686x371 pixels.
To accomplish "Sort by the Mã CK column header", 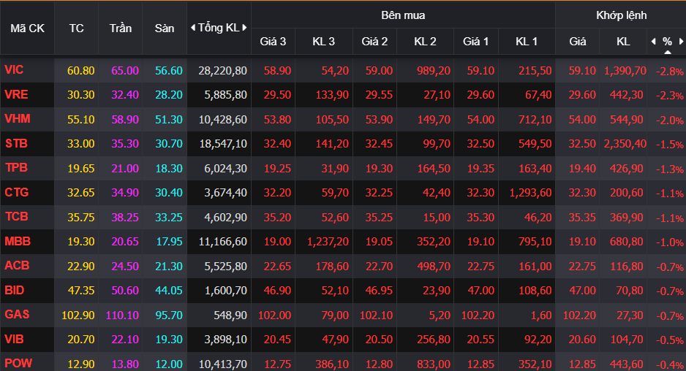I will 27,28.
